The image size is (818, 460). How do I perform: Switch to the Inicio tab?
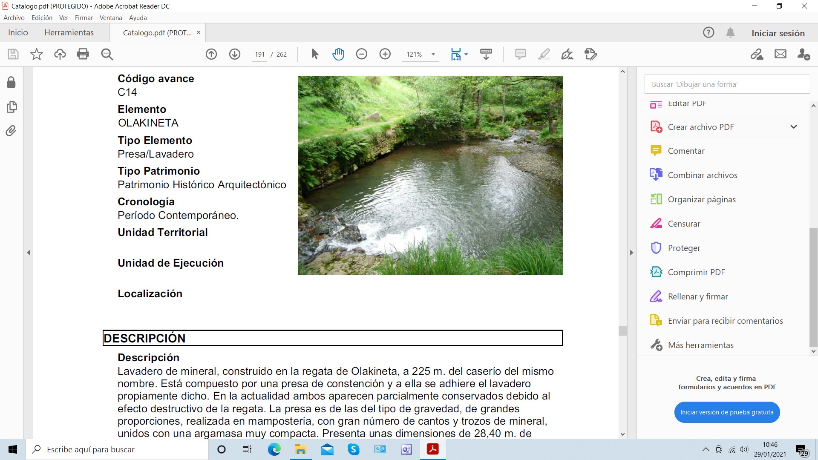pyautogui.click(x=18, y=33)
